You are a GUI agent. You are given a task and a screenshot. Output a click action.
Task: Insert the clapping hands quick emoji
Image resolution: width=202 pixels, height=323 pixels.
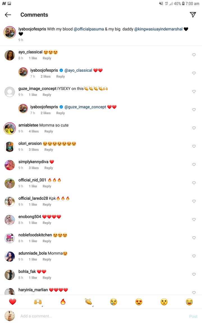click(x=88, y=302)
